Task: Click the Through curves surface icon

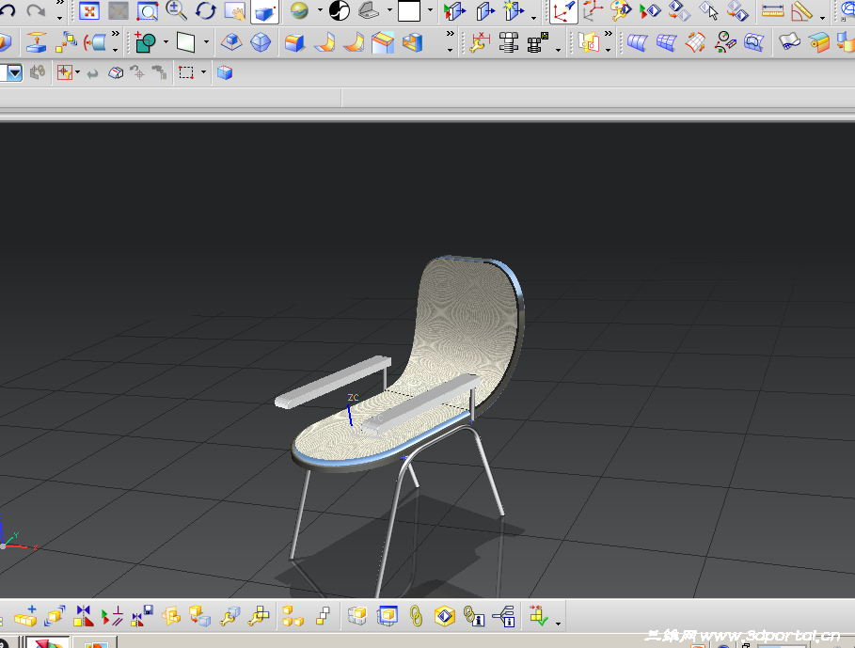Action: [x=637, y=42]
